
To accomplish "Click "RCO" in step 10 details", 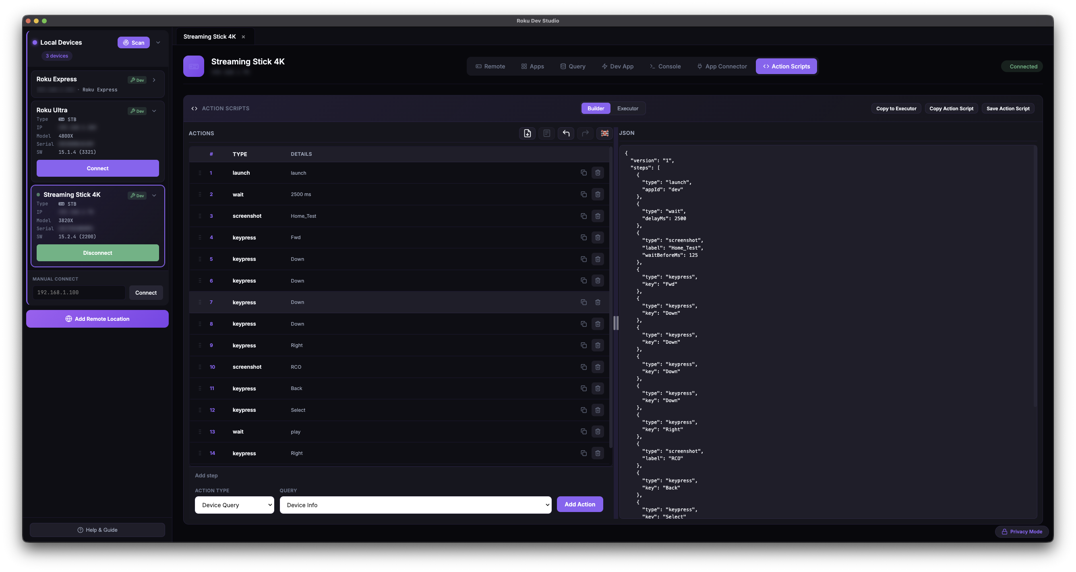I will 296,367.
